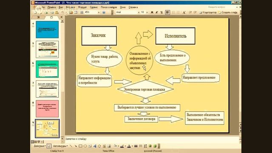The height and width of the screenshot is (153, 272).
Task: Switch to the Slides pane tab
Action: click(51, 17)
